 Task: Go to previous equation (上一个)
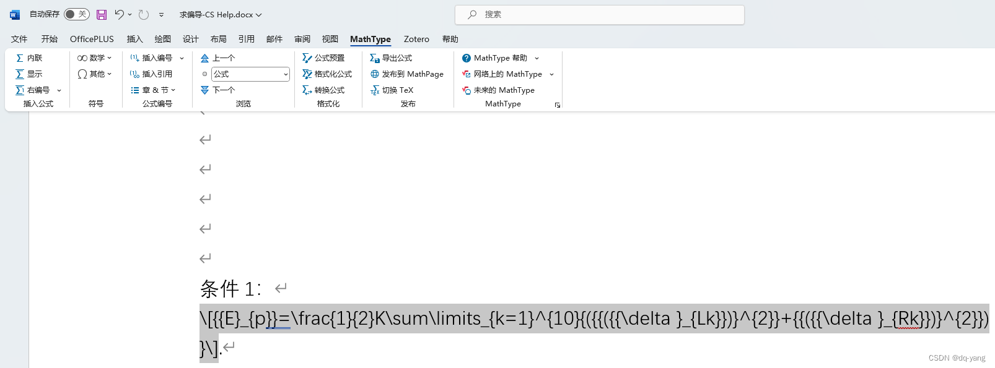218,58
